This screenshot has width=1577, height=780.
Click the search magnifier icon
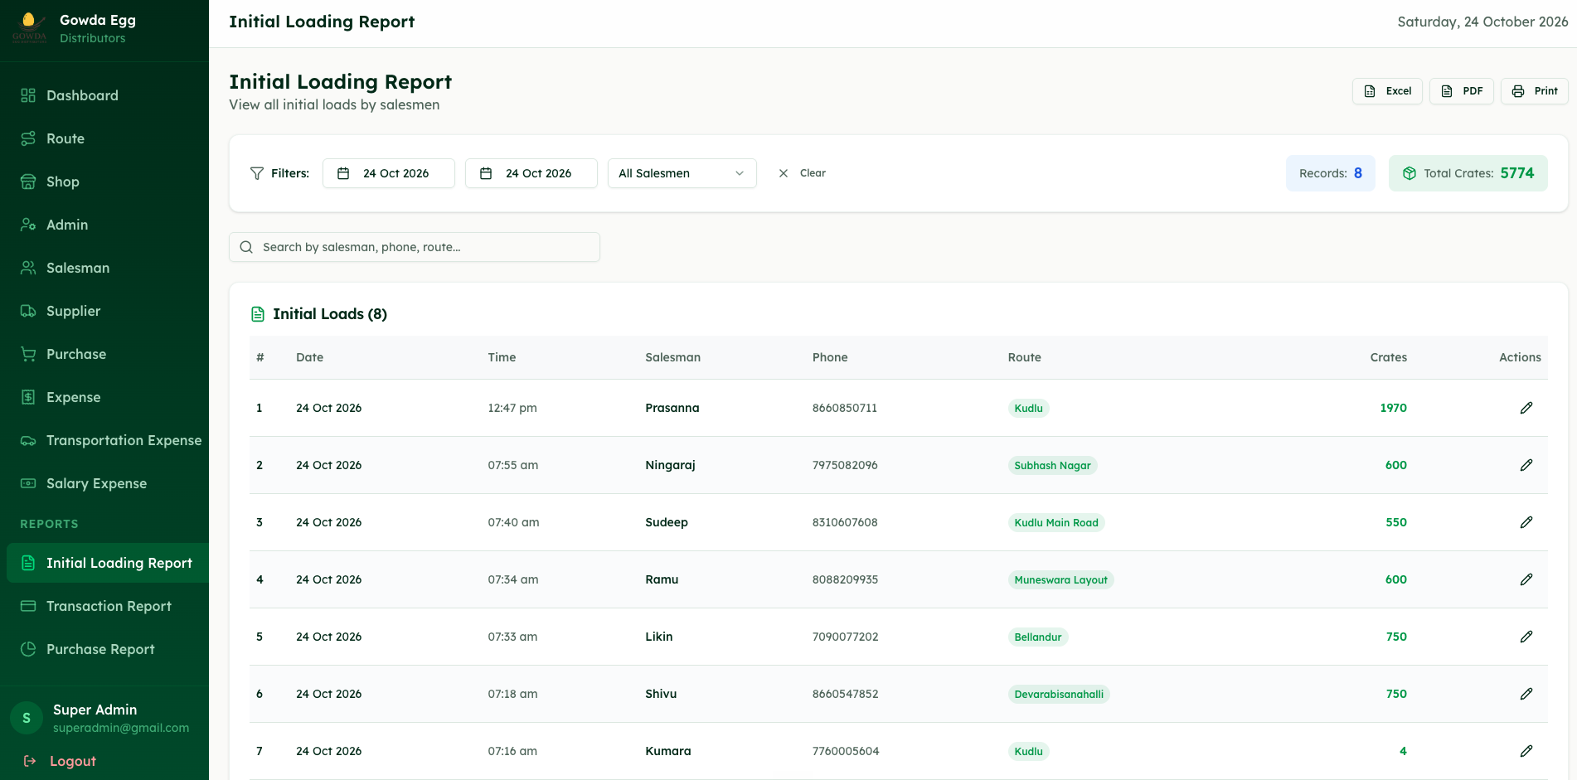(246, 247)
